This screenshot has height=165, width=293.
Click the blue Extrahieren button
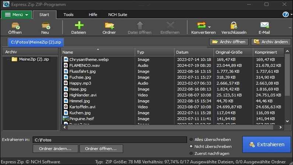tap(267, 144)
